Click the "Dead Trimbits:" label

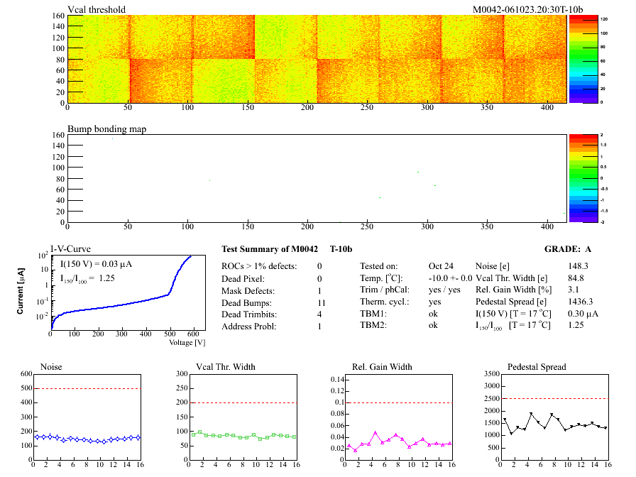249,314
